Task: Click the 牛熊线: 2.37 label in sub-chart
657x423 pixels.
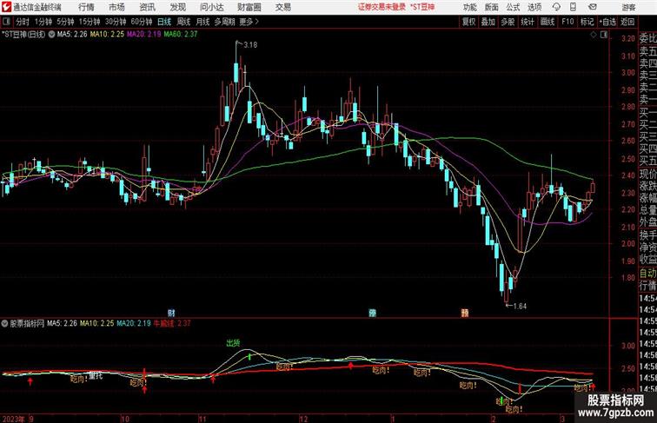Action: click(172, 323)
